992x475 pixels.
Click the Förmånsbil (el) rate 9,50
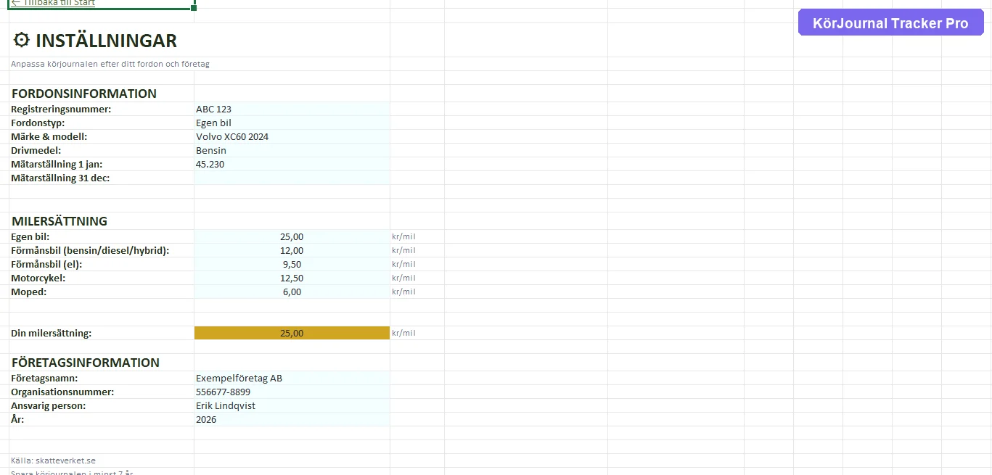(x=292, y=265)
